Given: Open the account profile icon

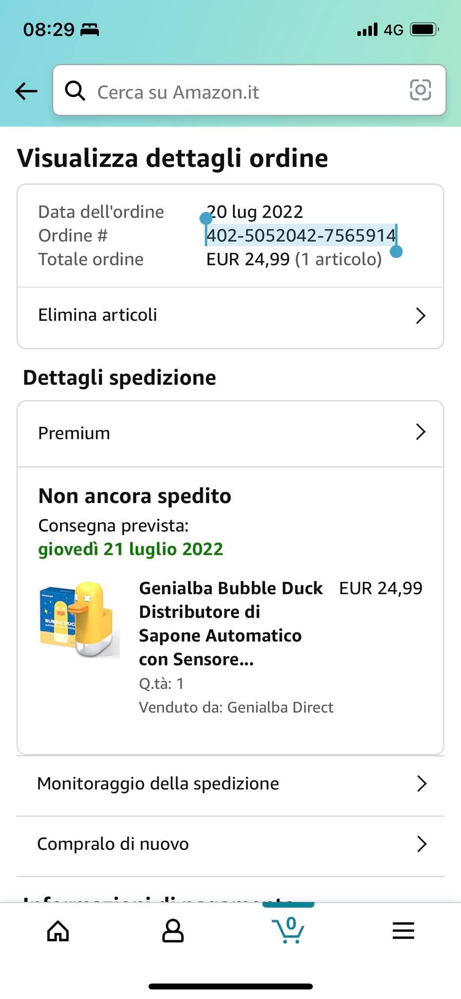Looking at the screenshot, I should (173, 931).
